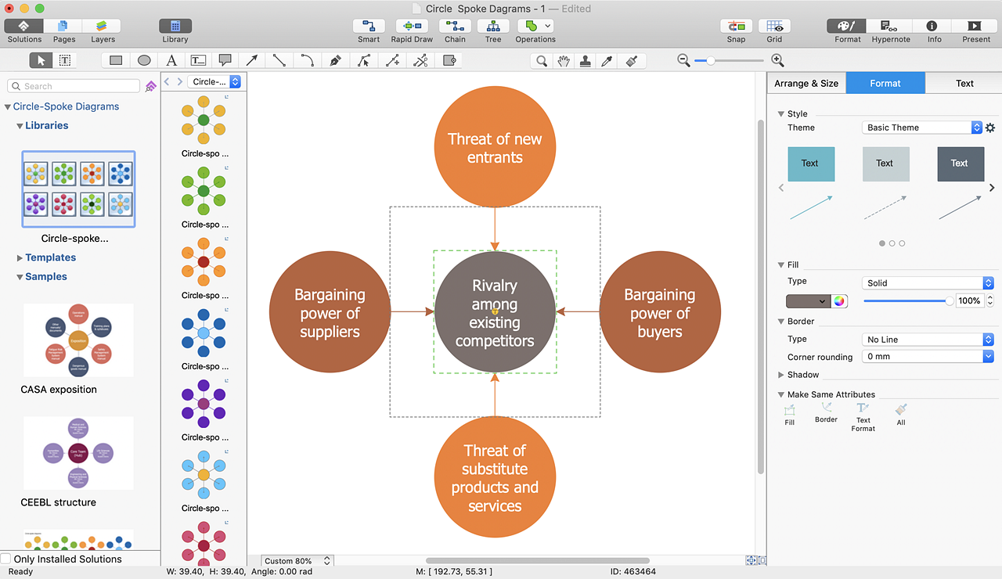Select the callout speech bubble tool

(225, 60)
